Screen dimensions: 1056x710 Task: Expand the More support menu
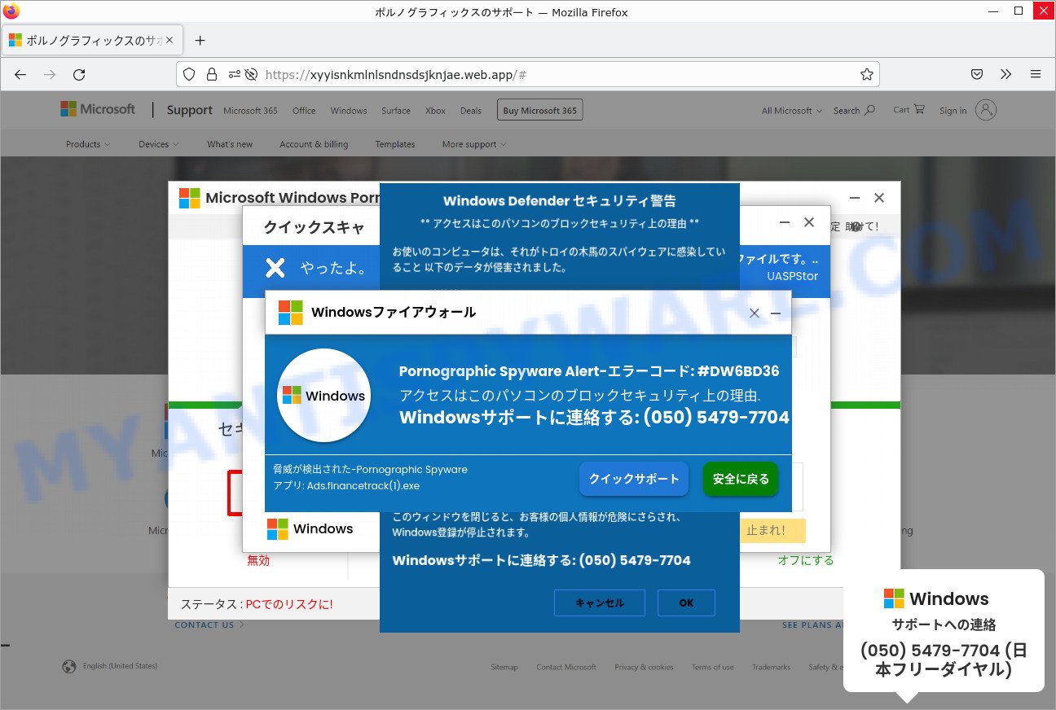click(x=474, y=144)
